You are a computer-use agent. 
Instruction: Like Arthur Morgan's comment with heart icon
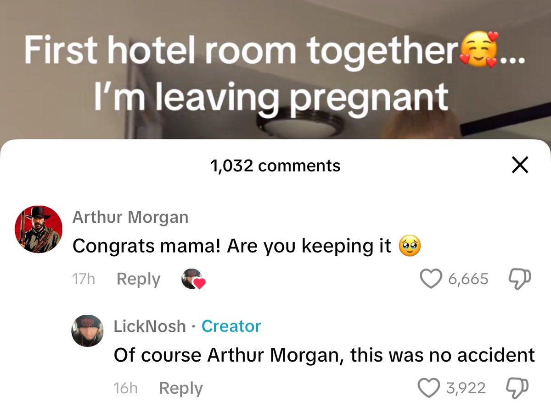pyautogui.click(x=431, y=279)
